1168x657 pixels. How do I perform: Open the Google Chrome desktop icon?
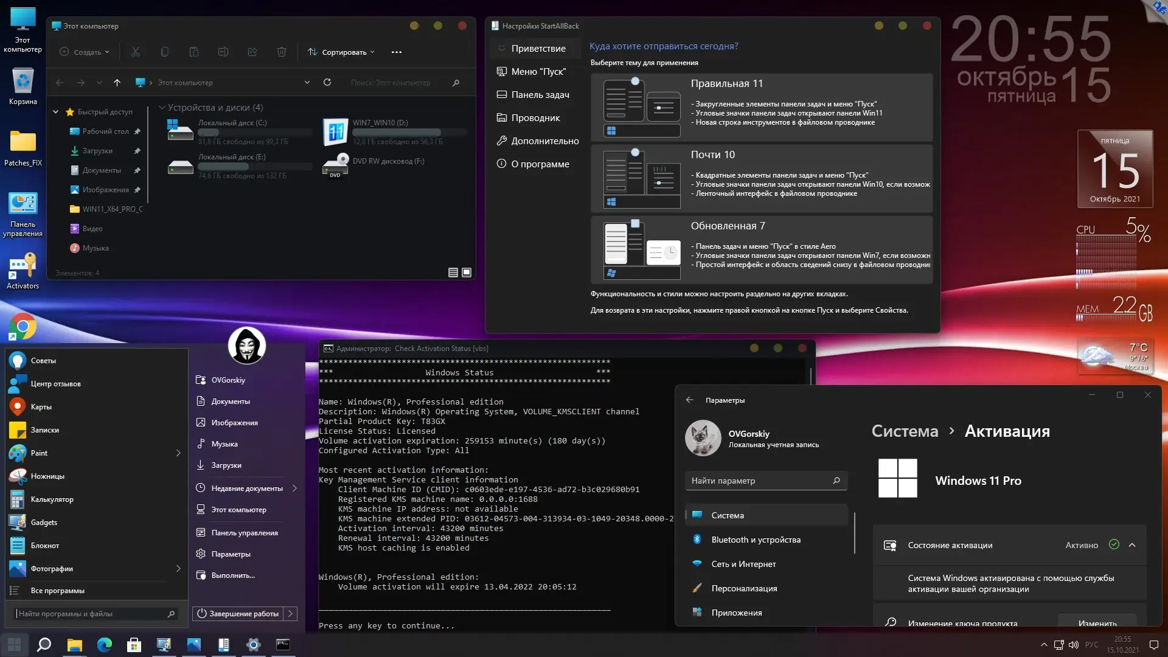[x=23, y=327]
